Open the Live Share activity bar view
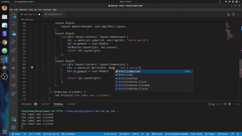 pos(14,94)
